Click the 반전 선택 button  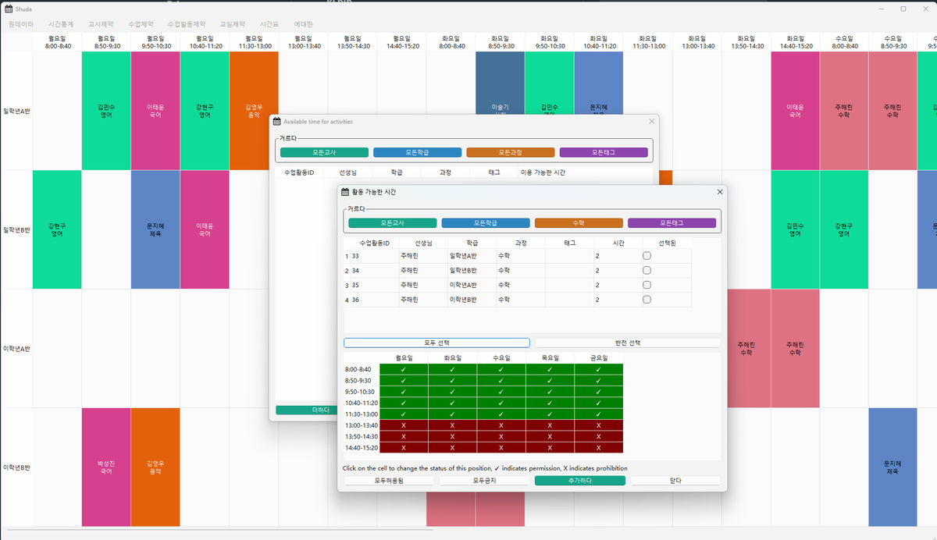pos(627,343)
